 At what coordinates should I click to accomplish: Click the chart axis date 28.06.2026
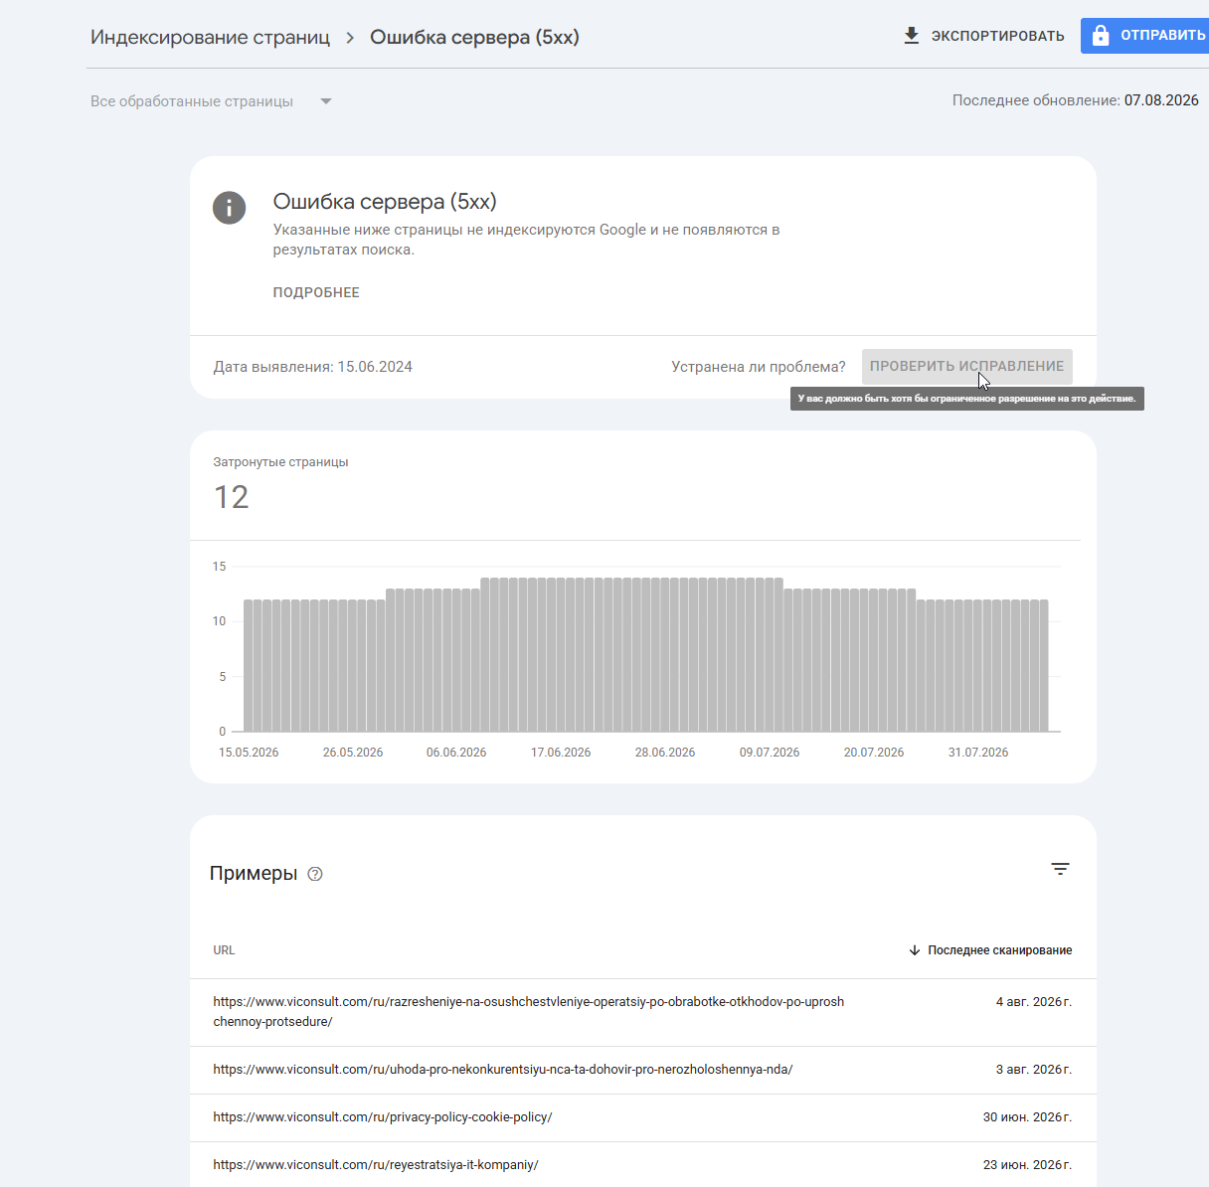665,753
